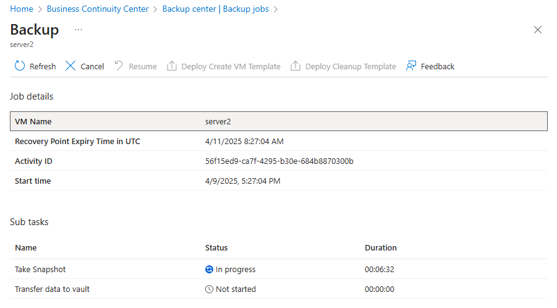This screenshot has height=308, width=557.
Task: Click the In progress status icon
Action: click(209, 270)
